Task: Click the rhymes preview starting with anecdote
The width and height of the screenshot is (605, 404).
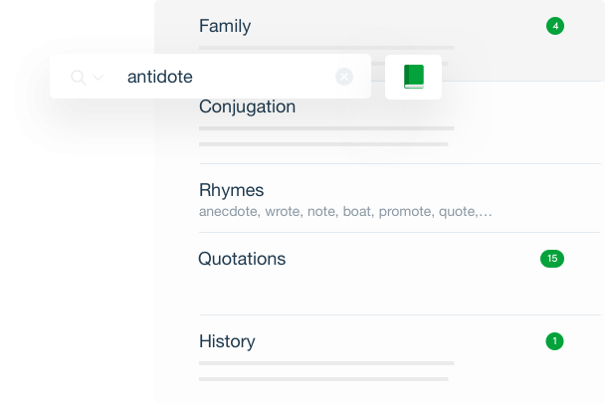Action: pos(344,212)
